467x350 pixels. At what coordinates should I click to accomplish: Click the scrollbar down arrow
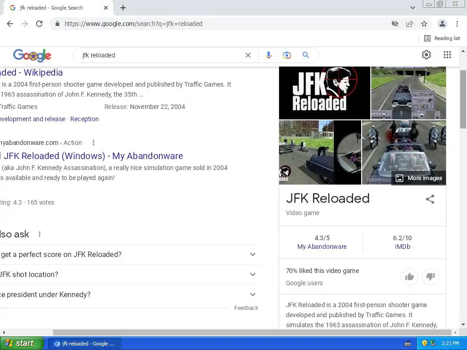463,324
